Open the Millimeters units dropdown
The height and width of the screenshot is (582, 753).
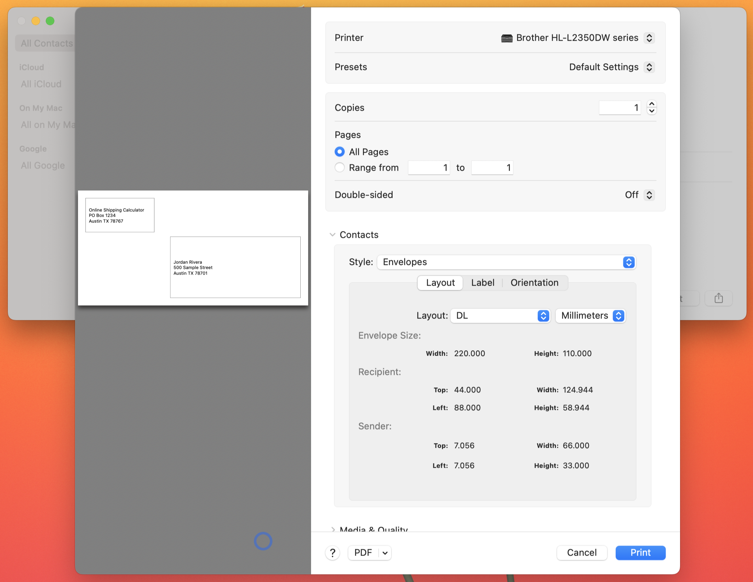pyautogui.click(x=590, y=316)
